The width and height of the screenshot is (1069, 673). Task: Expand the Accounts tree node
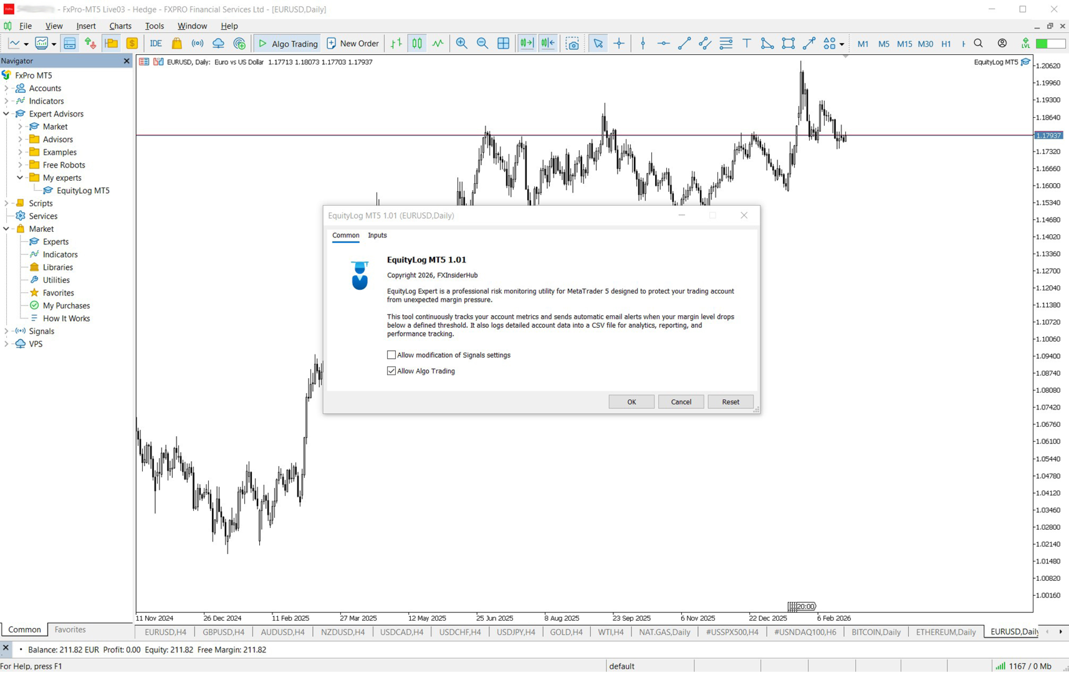6,88
